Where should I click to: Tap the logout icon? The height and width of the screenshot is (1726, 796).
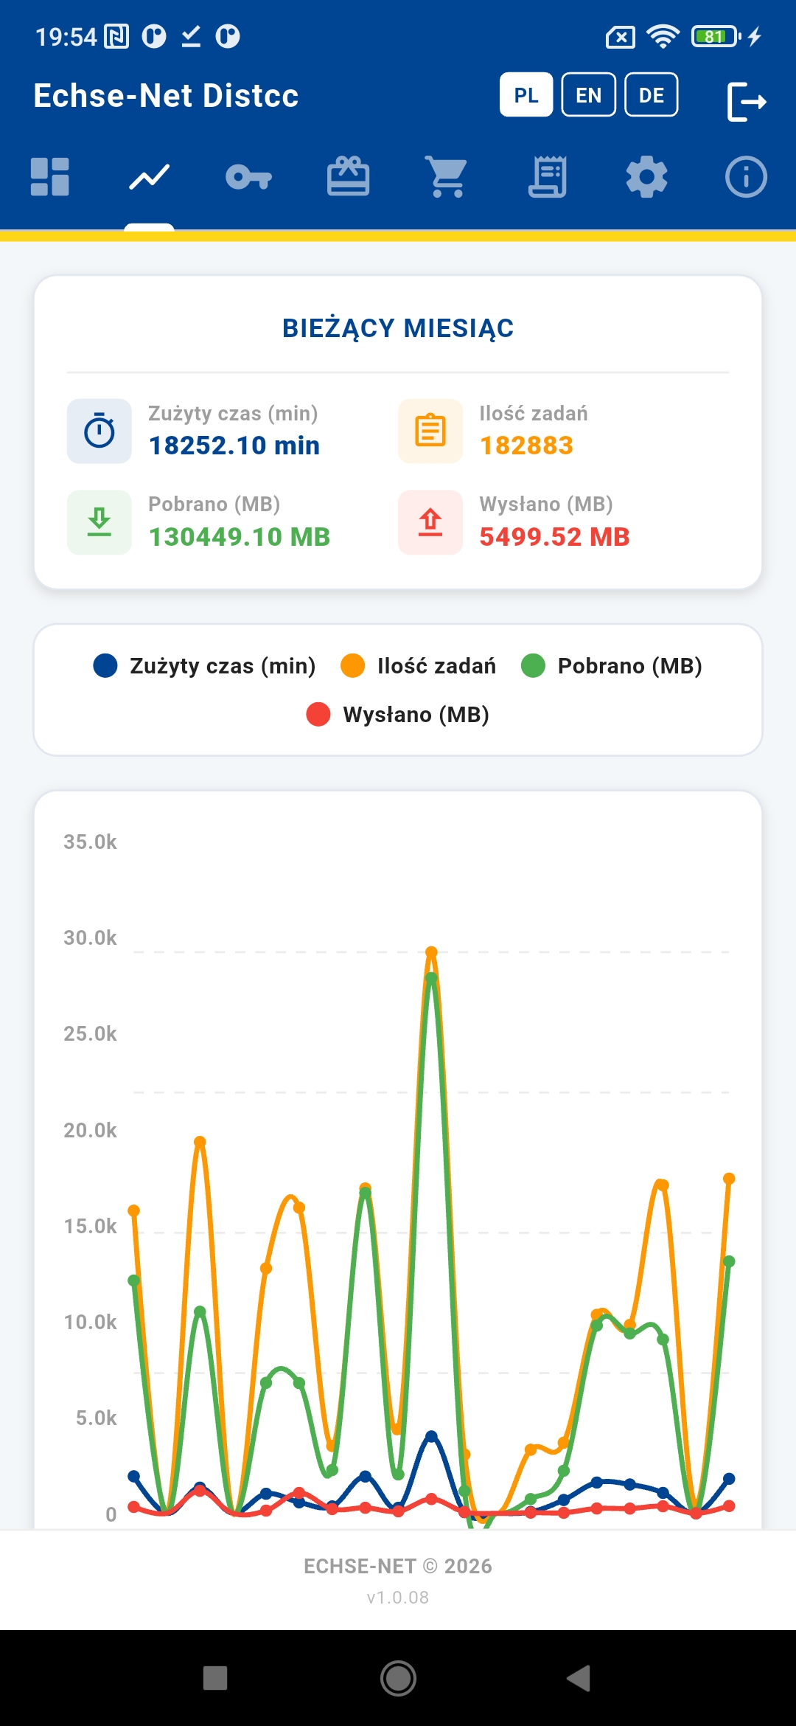(x=747, y=102)
